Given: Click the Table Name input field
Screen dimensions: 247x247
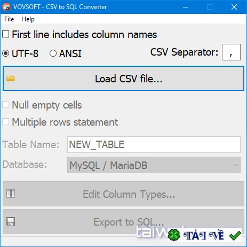Looking at the screenshot, I should [x=154, y=144].
